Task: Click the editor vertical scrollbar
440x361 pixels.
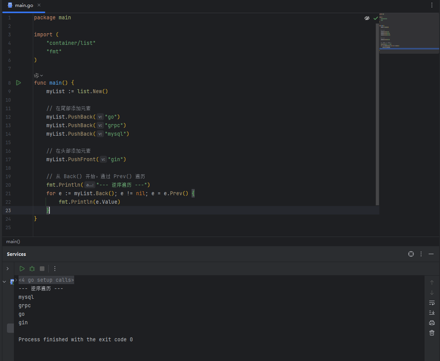Action: [x=377, y=114]
